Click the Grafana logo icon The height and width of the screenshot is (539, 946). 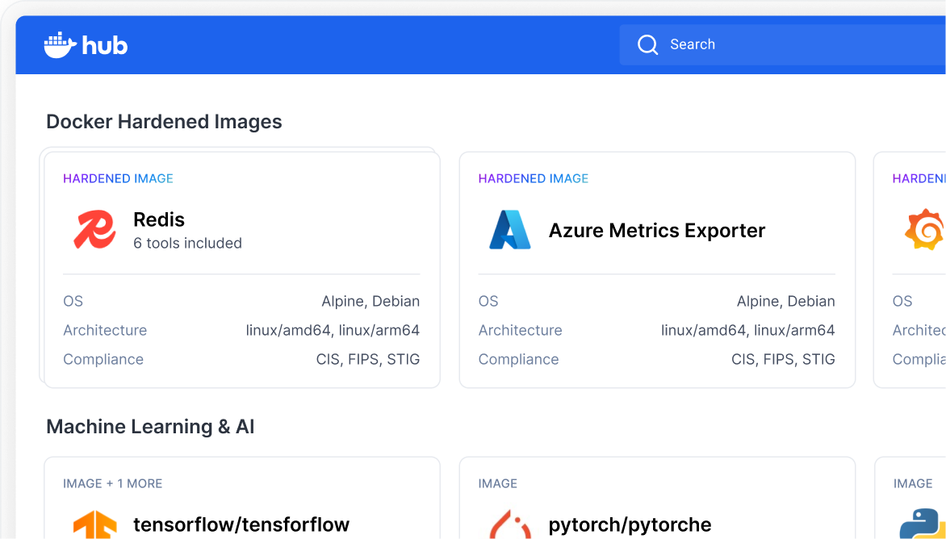coord(924,230)
